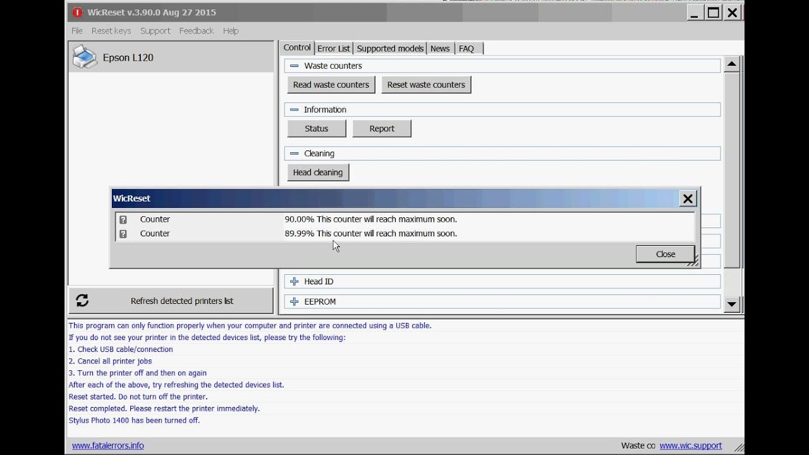The width and height of the screenshot is (809, 455).
Task: Maximize the WicReset main window
Action: [x=713, y=13]
